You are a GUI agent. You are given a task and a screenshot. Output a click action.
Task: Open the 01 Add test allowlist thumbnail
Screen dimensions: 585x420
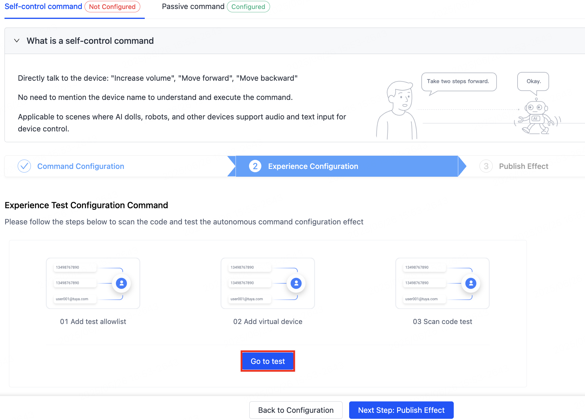pyautogui.click(x=93, y=283)
